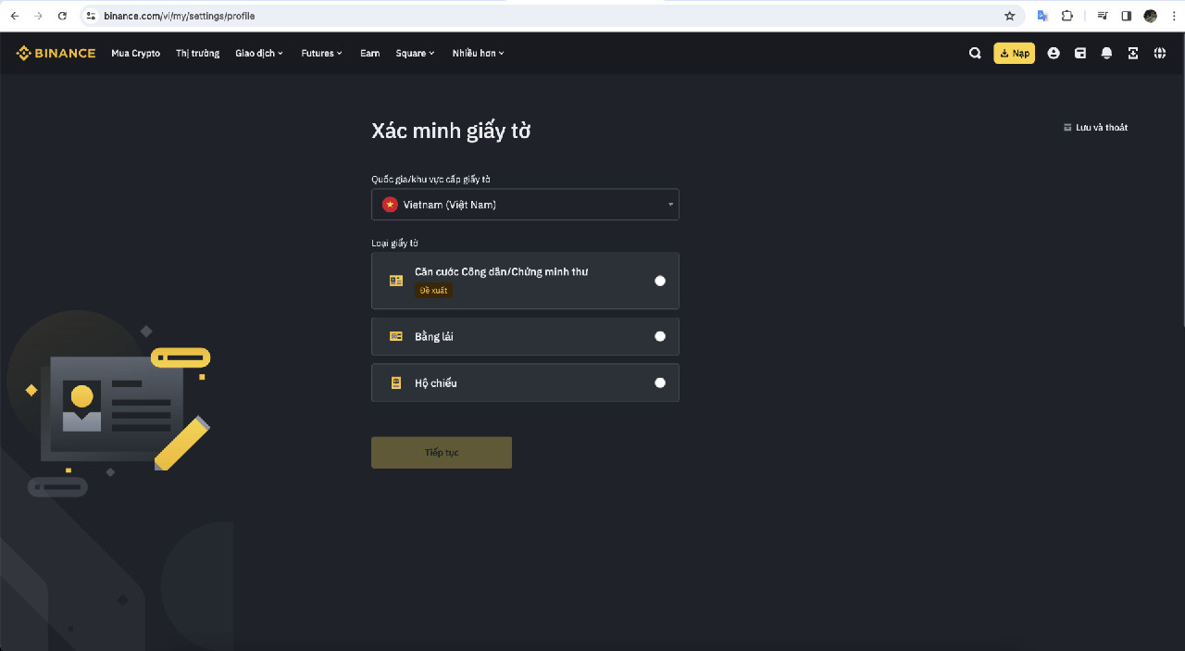Click the Tiếp tục button
This screenshot has height=651, width=1185.
pyautogui.click(x=442, y=453)
